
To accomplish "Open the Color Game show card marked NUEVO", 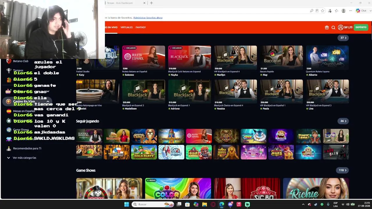I will coord(178,188).
